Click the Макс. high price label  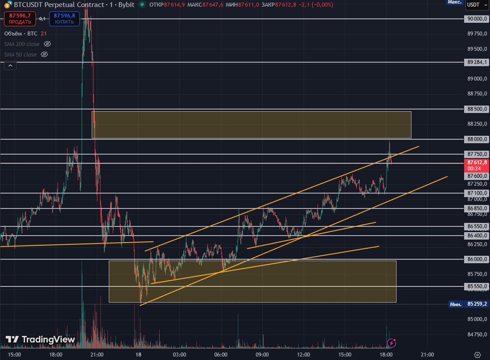[x=454, y=2]
